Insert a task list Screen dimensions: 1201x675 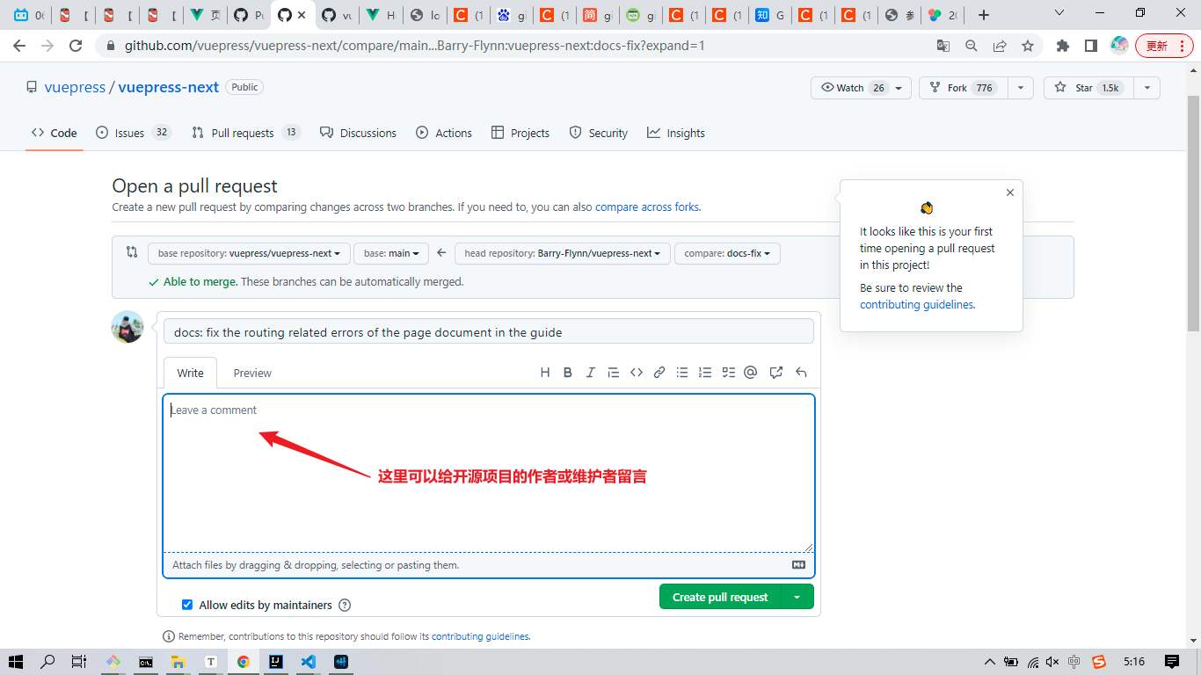728,373
